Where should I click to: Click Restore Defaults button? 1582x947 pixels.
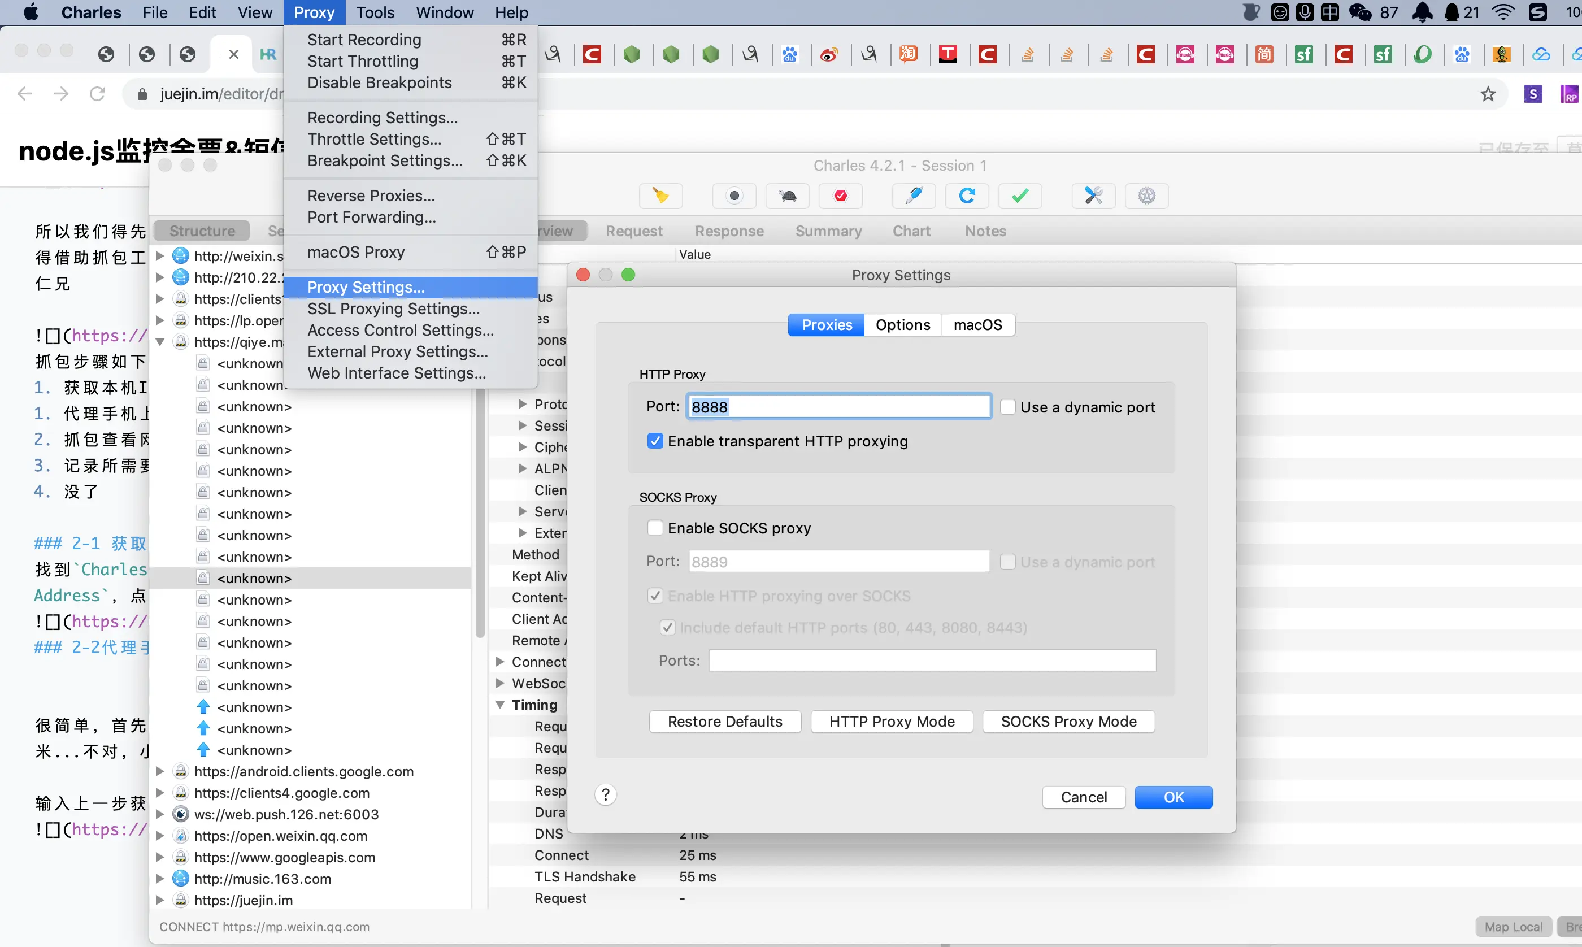tap(725, 722)
